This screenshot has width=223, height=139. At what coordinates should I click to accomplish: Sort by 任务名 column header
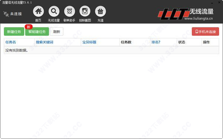(x=10, y=42)
